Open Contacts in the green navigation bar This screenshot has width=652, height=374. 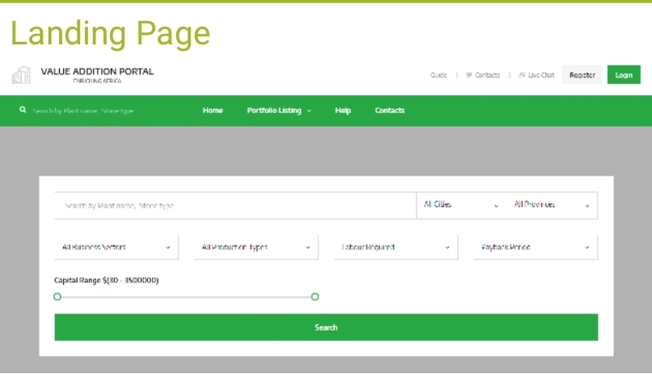point(390,111)
